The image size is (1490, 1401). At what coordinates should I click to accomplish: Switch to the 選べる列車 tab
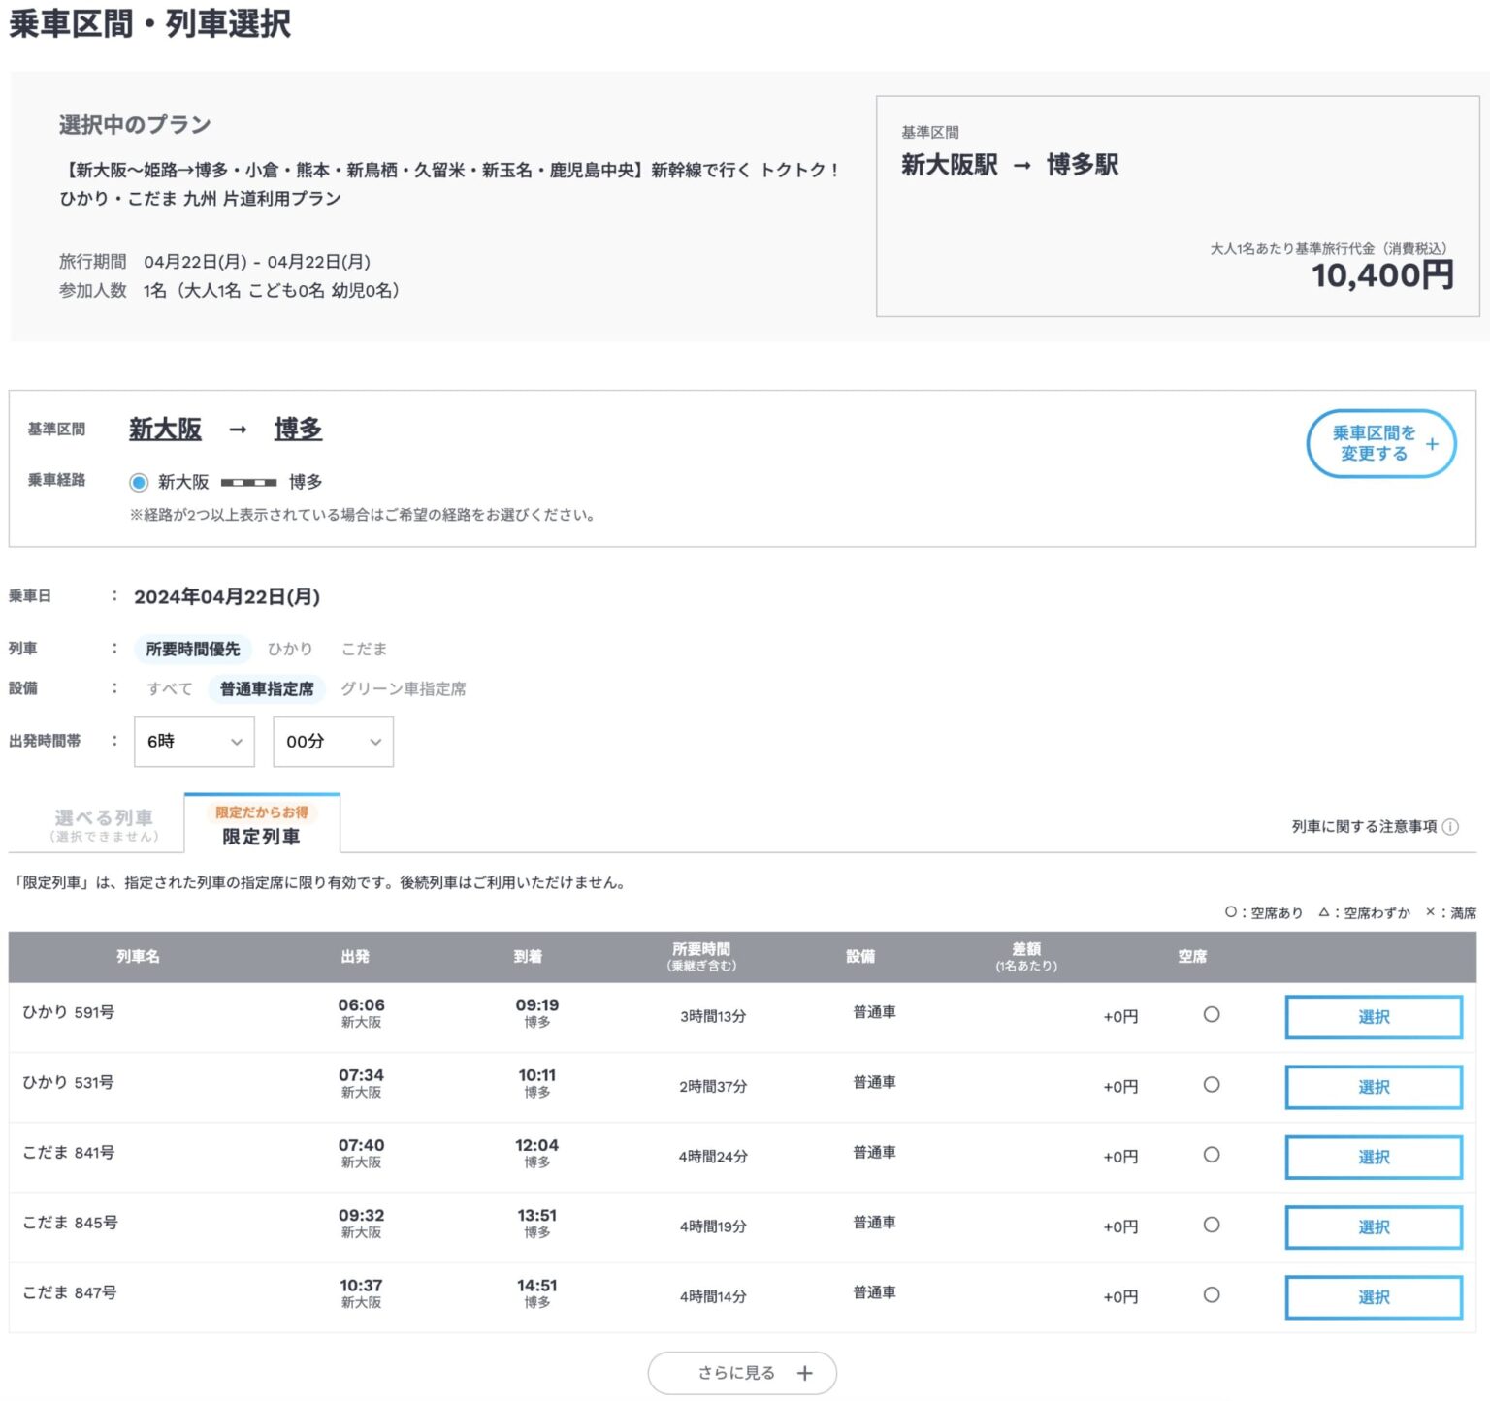pos(104,825)
